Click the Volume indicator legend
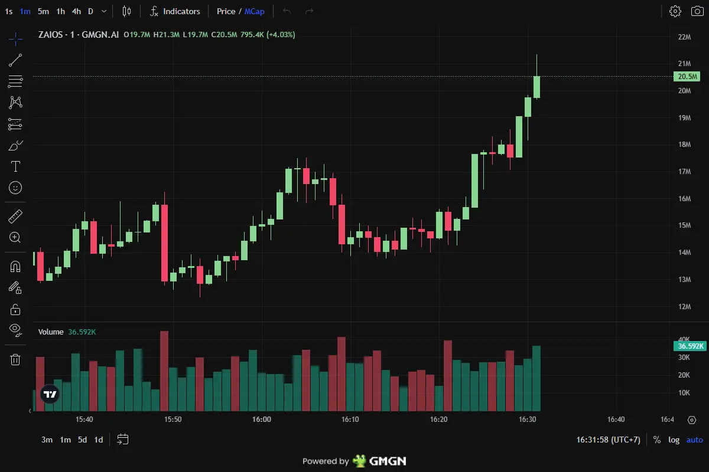This screenshot has width=709, height=472. [51, 332]
